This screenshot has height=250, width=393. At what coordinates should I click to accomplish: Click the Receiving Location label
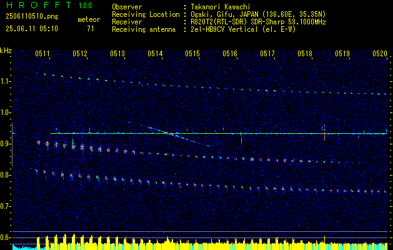tap(146, 14)
